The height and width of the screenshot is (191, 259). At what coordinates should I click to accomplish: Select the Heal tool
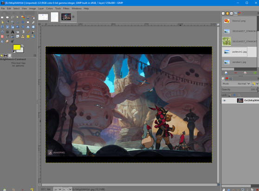click(x=28, y=37)
